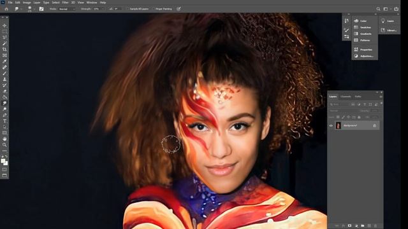
Task: Open the Search icon at top right
Action: coord(378,9)
